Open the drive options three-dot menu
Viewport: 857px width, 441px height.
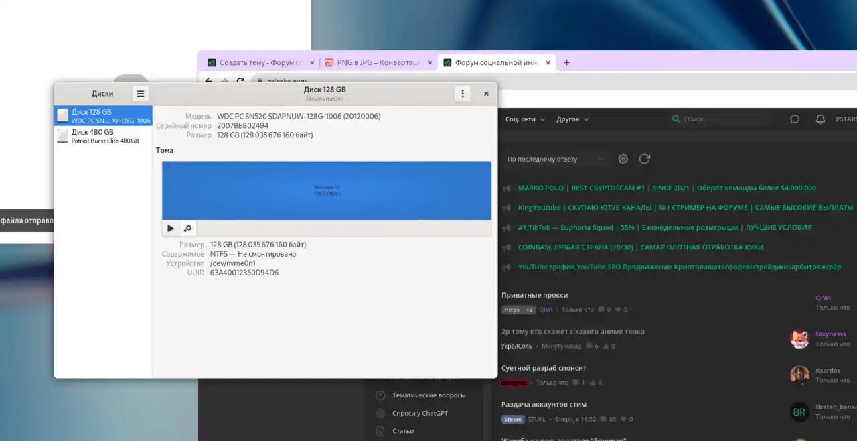click(x=463, y=94)
